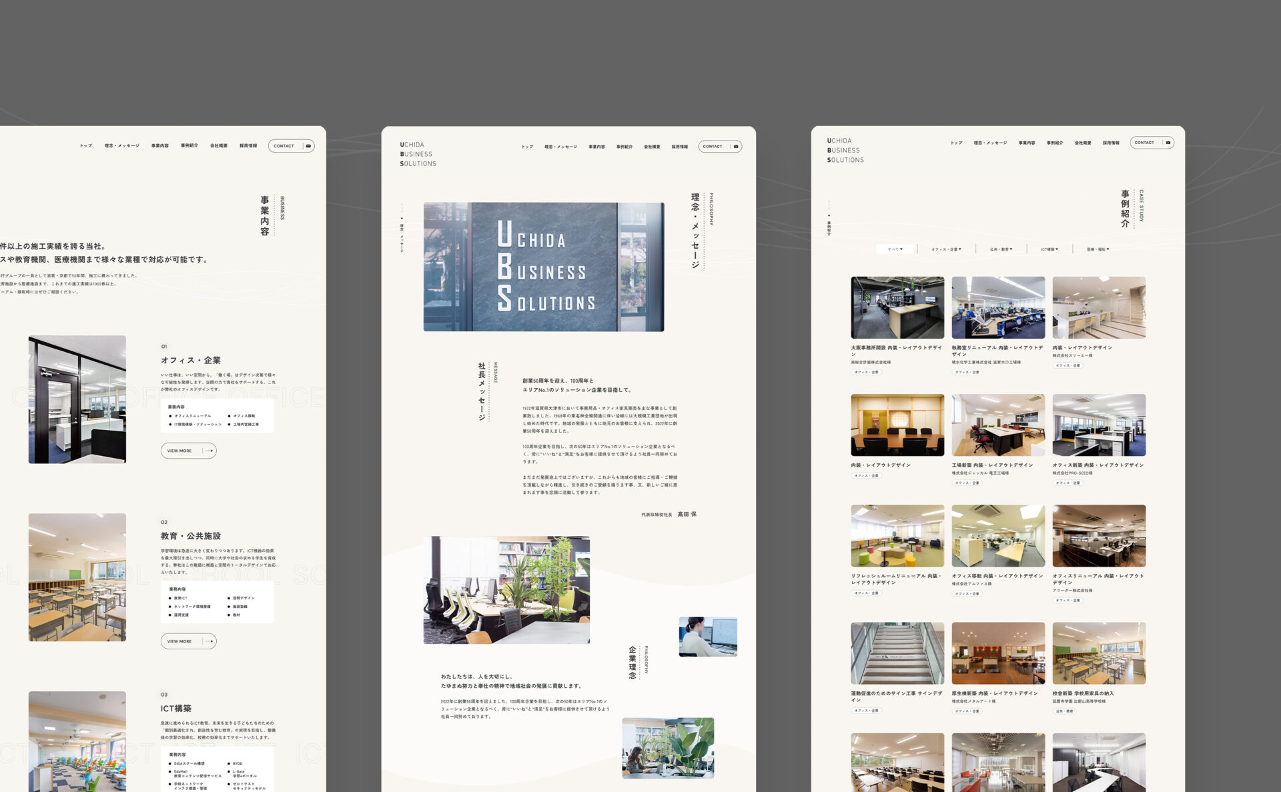
Task: Choose 採用情報 in case study page navigation
Action: click(1111, 143)
